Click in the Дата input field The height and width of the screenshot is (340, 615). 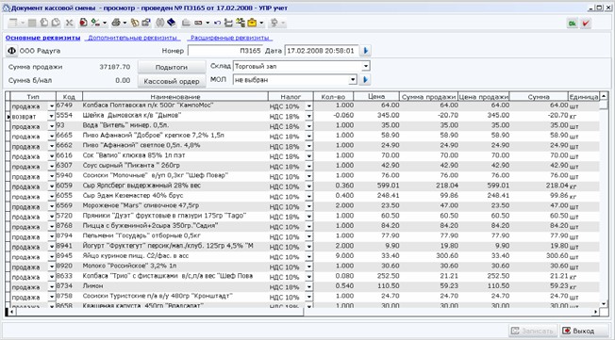point(322,51)
